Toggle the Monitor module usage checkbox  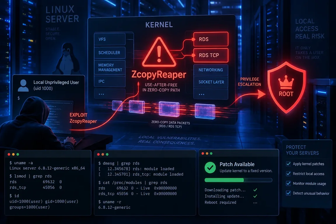(x=288, y=183)
